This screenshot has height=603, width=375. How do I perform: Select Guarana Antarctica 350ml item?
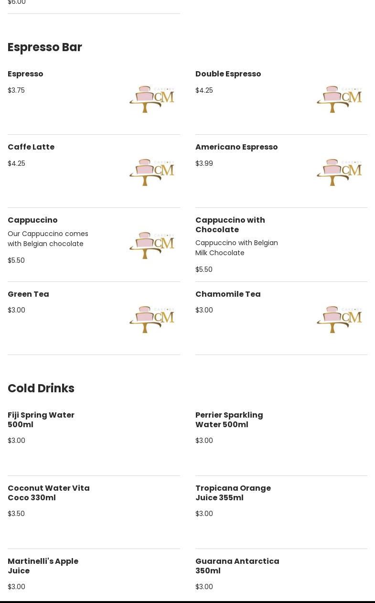pos(237,566)
